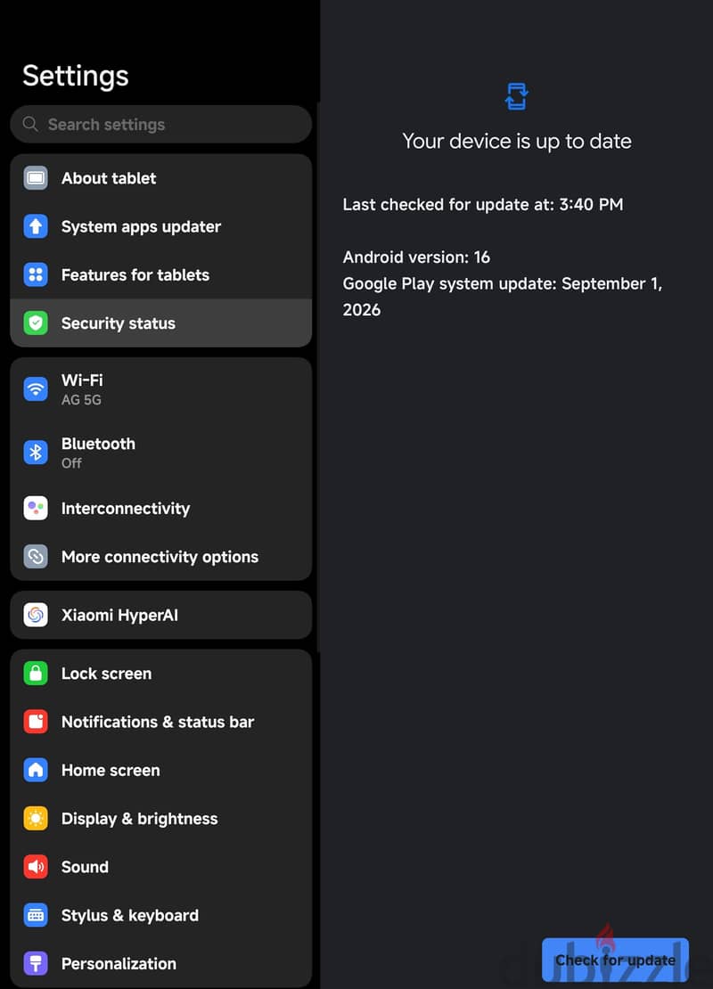Click 'Your device is up to date' heading

coord(517,142)
